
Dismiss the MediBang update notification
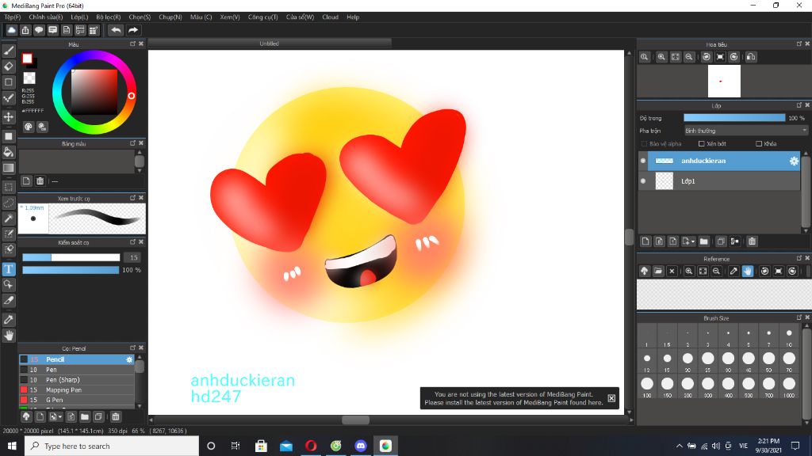611,398
